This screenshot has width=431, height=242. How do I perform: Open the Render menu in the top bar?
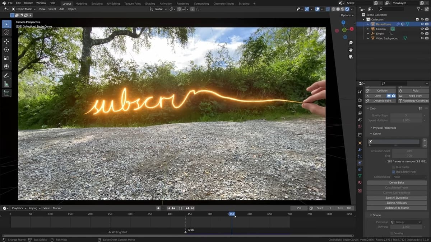(x=28, y=3)
